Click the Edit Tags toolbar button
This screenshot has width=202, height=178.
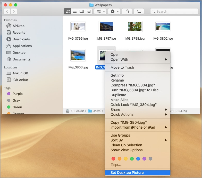pos(139,11)
